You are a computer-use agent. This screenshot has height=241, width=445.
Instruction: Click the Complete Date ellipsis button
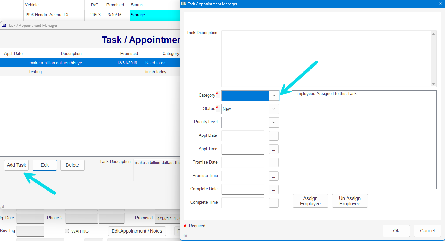(x=274, y=189)
